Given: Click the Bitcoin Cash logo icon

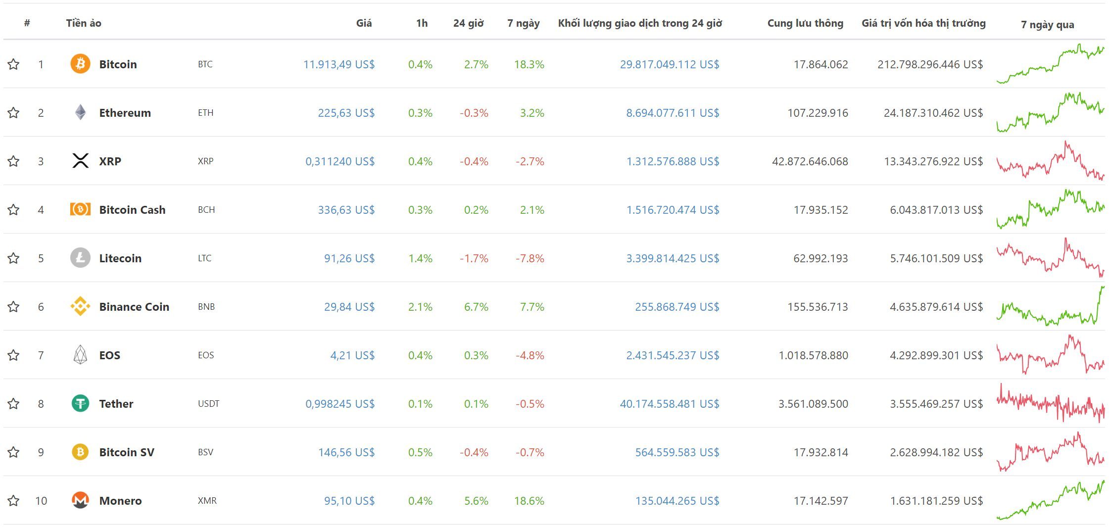Looking at the screenshot, I should tap(80, 209).
